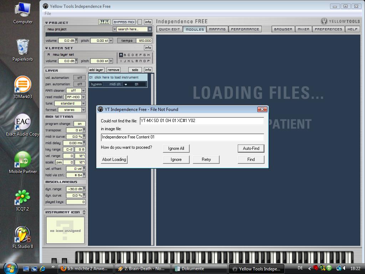
Task: Click the Switch between windows quick launch icon
Action: [x=34, y=269]
